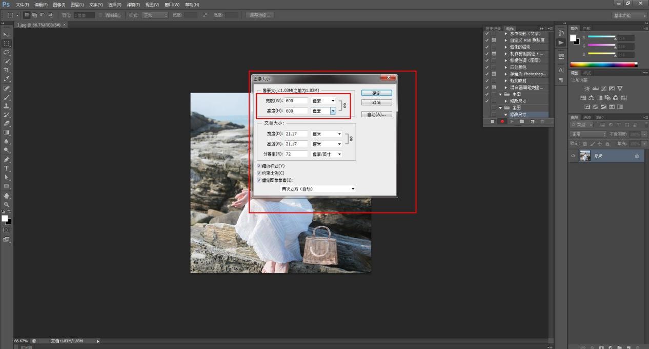Add a Brightness/Contrast adjustment (sun icon)

587,89
